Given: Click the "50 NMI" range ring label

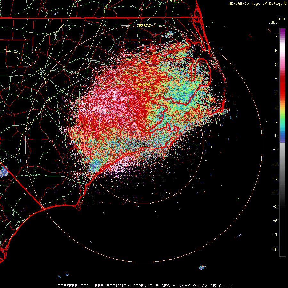Looking at the screenshot, I should click(144, 85).
